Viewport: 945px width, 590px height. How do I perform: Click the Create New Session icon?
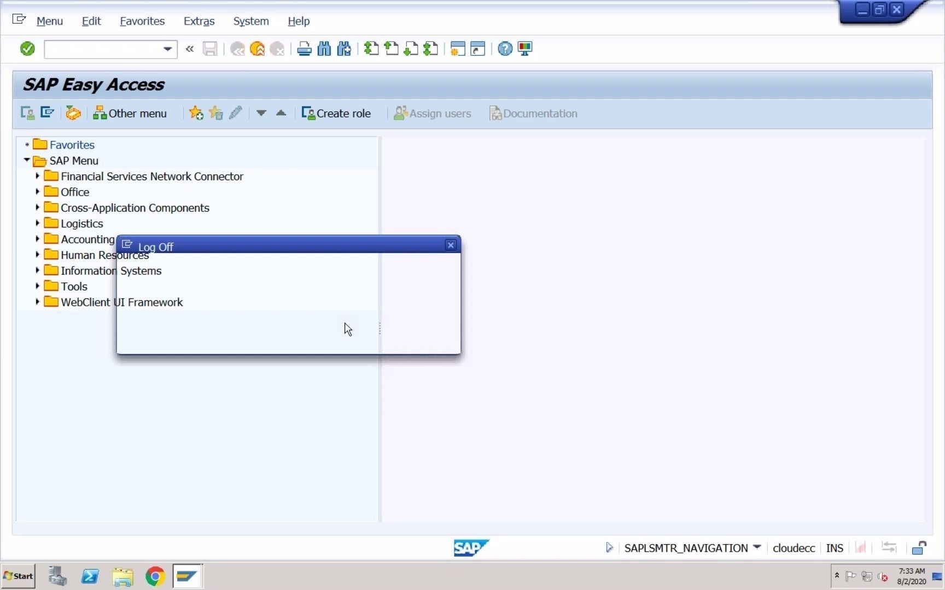(458, 49)
